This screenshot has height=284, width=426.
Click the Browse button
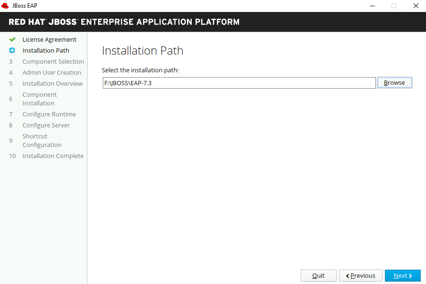[x=394, y=83]
